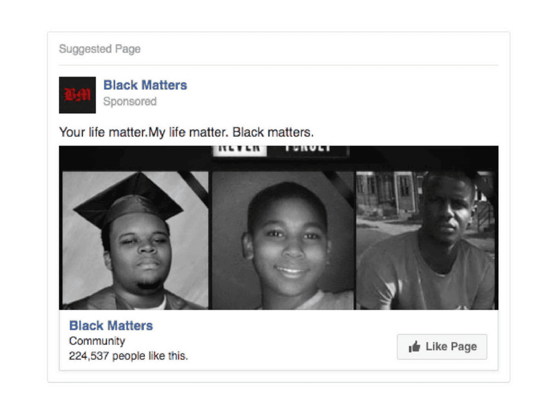Open the middle photo of smiling boy

pyautogui.click(x=282, y=240)
